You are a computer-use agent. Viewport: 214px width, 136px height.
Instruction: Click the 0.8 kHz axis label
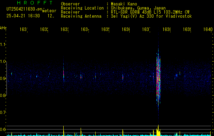click(3, 95)
